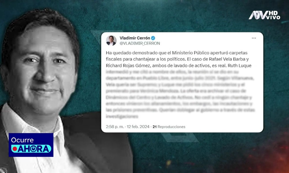The width and height of the screenshot is (289, 173).
Task: Open the three-dot more options menu on tweet
Action: (254, 38)
